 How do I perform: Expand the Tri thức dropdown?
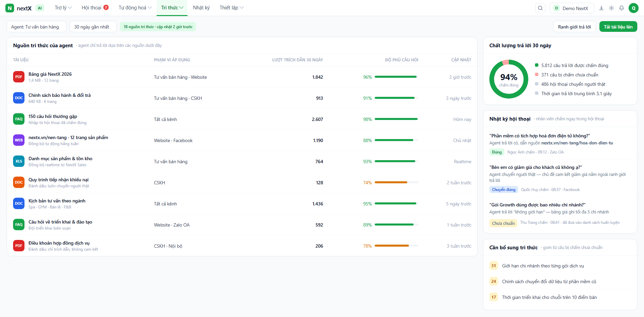point(172,8)
